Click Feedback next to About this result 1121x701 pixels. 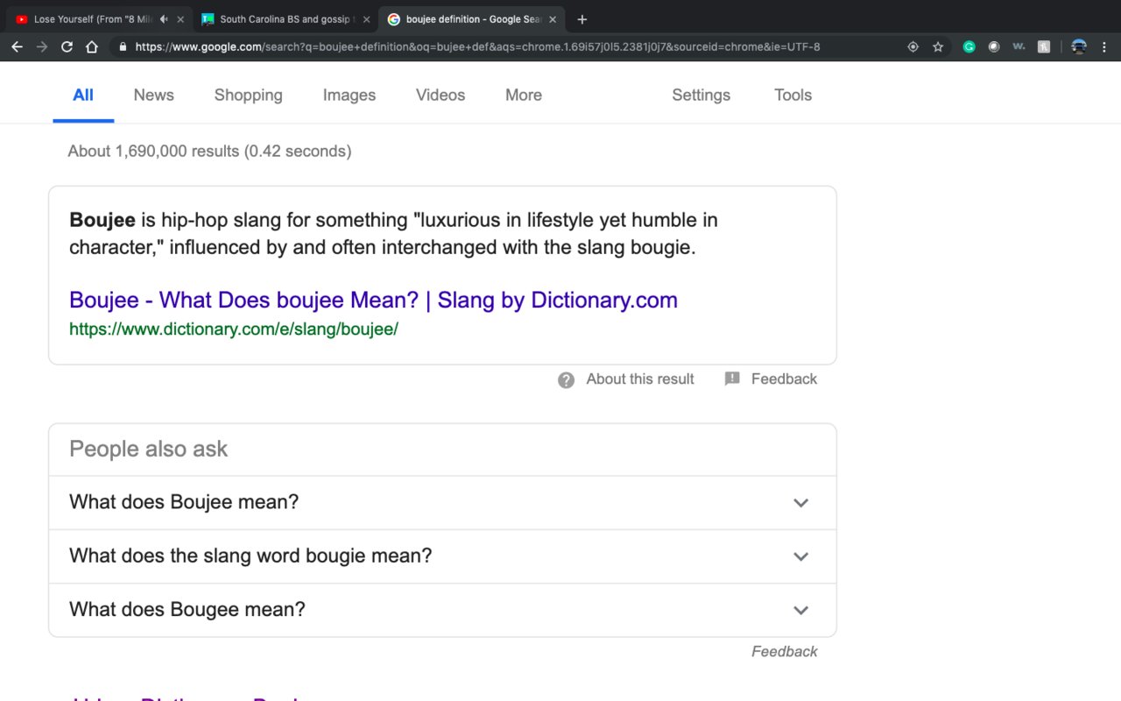click(x=784, y=379)
